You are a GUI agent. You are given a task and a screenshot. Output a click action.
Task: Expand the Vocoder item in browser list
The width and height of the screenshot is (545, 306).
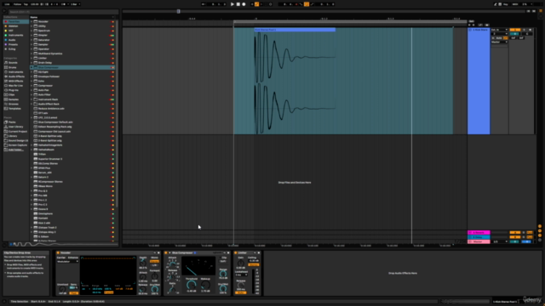[x=32, y=21]
